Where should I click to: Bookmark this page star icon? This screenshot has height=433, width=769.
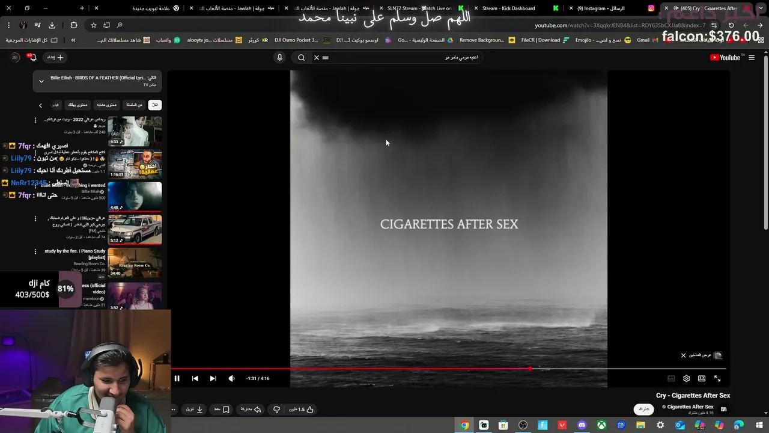tap(94, 25)
